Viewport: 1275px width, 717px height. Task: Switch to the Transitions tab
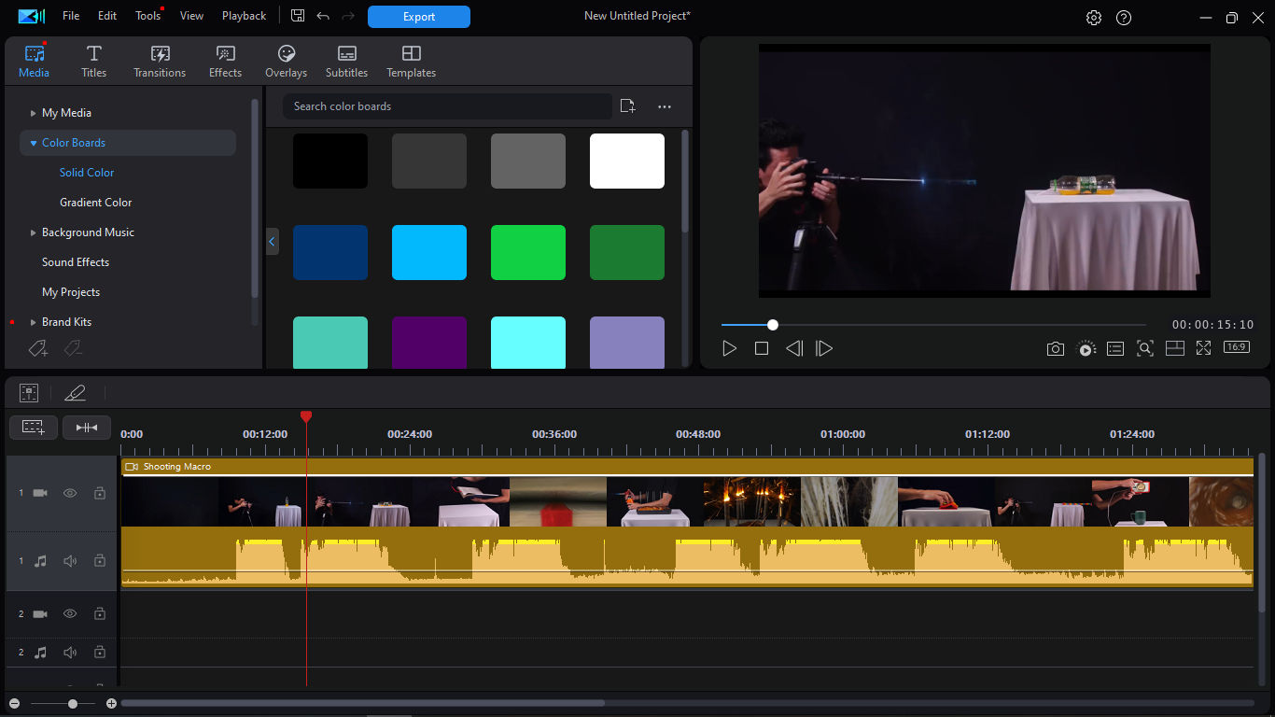coord(160,62)
